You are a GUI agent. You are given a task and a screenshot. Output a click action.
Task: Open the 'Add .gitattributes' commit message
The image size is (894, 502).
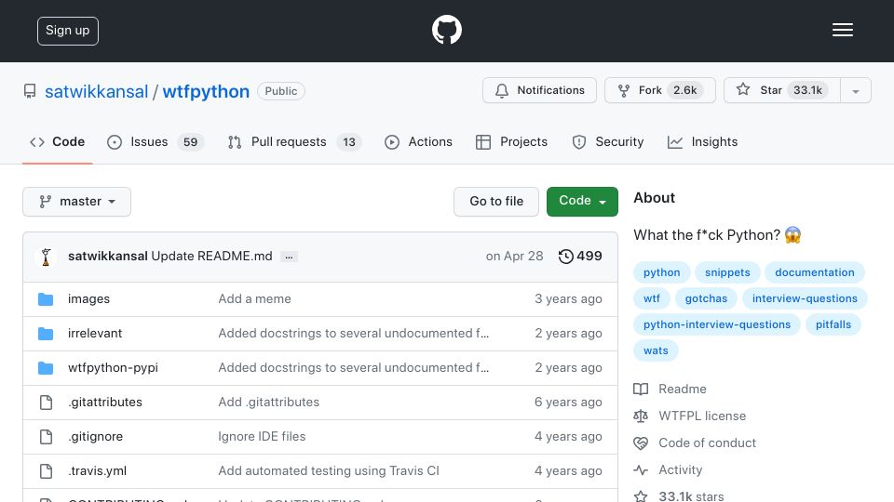(268, 403)
